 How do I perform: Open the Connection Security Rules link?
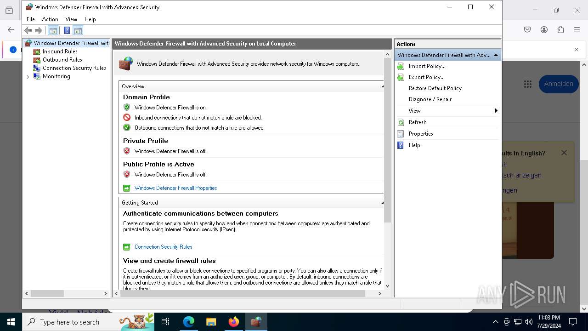163,247
